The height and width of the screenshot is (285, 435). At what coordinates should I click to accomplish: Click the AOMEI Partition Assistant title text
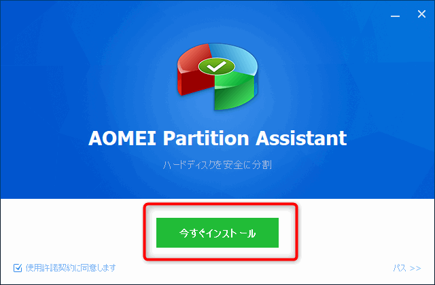coord(217,138)
